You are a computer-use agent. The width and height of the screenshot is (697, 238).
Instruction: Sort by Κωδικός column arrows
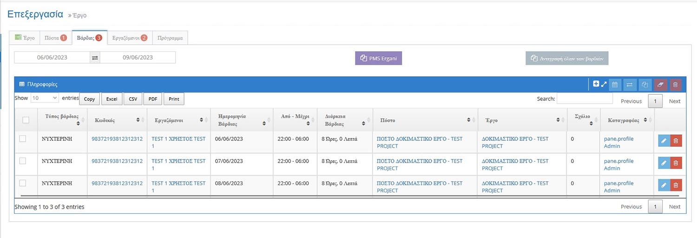click(138, 120)
